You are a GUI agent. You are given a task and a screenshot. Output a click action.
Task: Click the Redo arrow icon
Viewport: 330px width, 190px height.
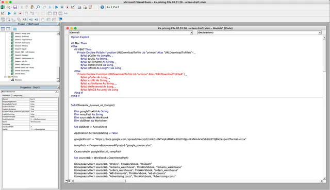point(50,7)
